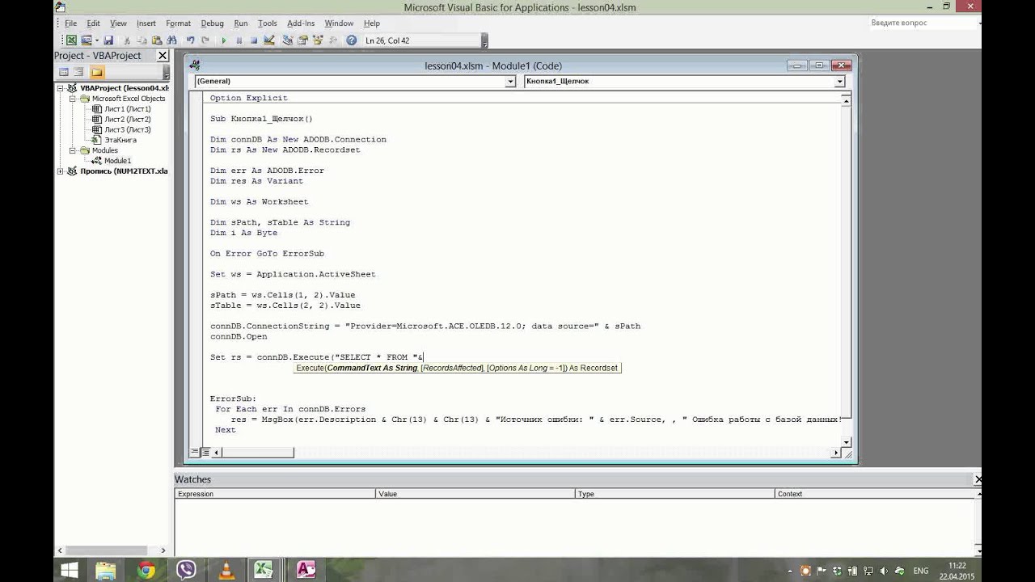Toggle Procedure View button at code window bottom
The image size is (1035, 582).
(x=195, y=453)
